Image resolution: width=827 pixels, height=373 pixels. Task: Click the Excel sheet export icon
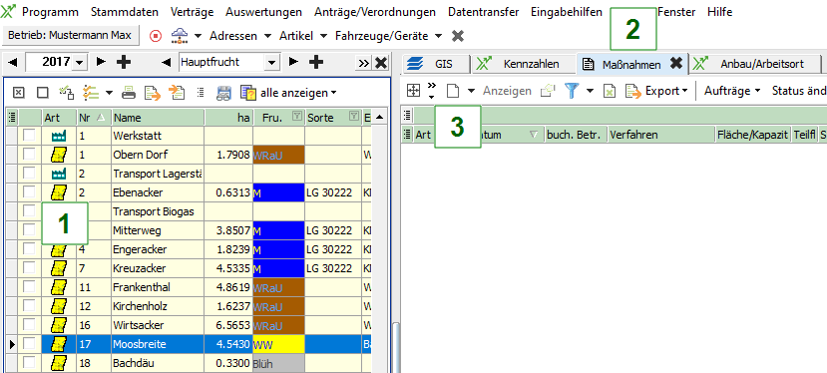[x=610, y=91]
